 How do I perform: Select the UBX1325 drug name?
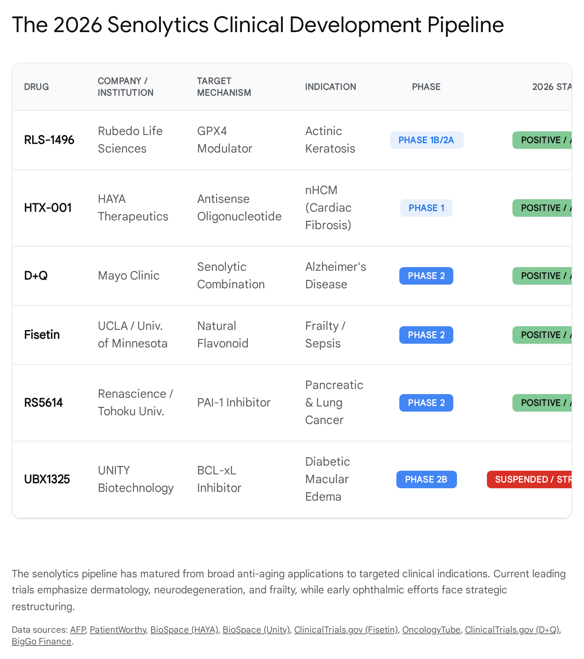pyautogui.click(x=47, y=479)
